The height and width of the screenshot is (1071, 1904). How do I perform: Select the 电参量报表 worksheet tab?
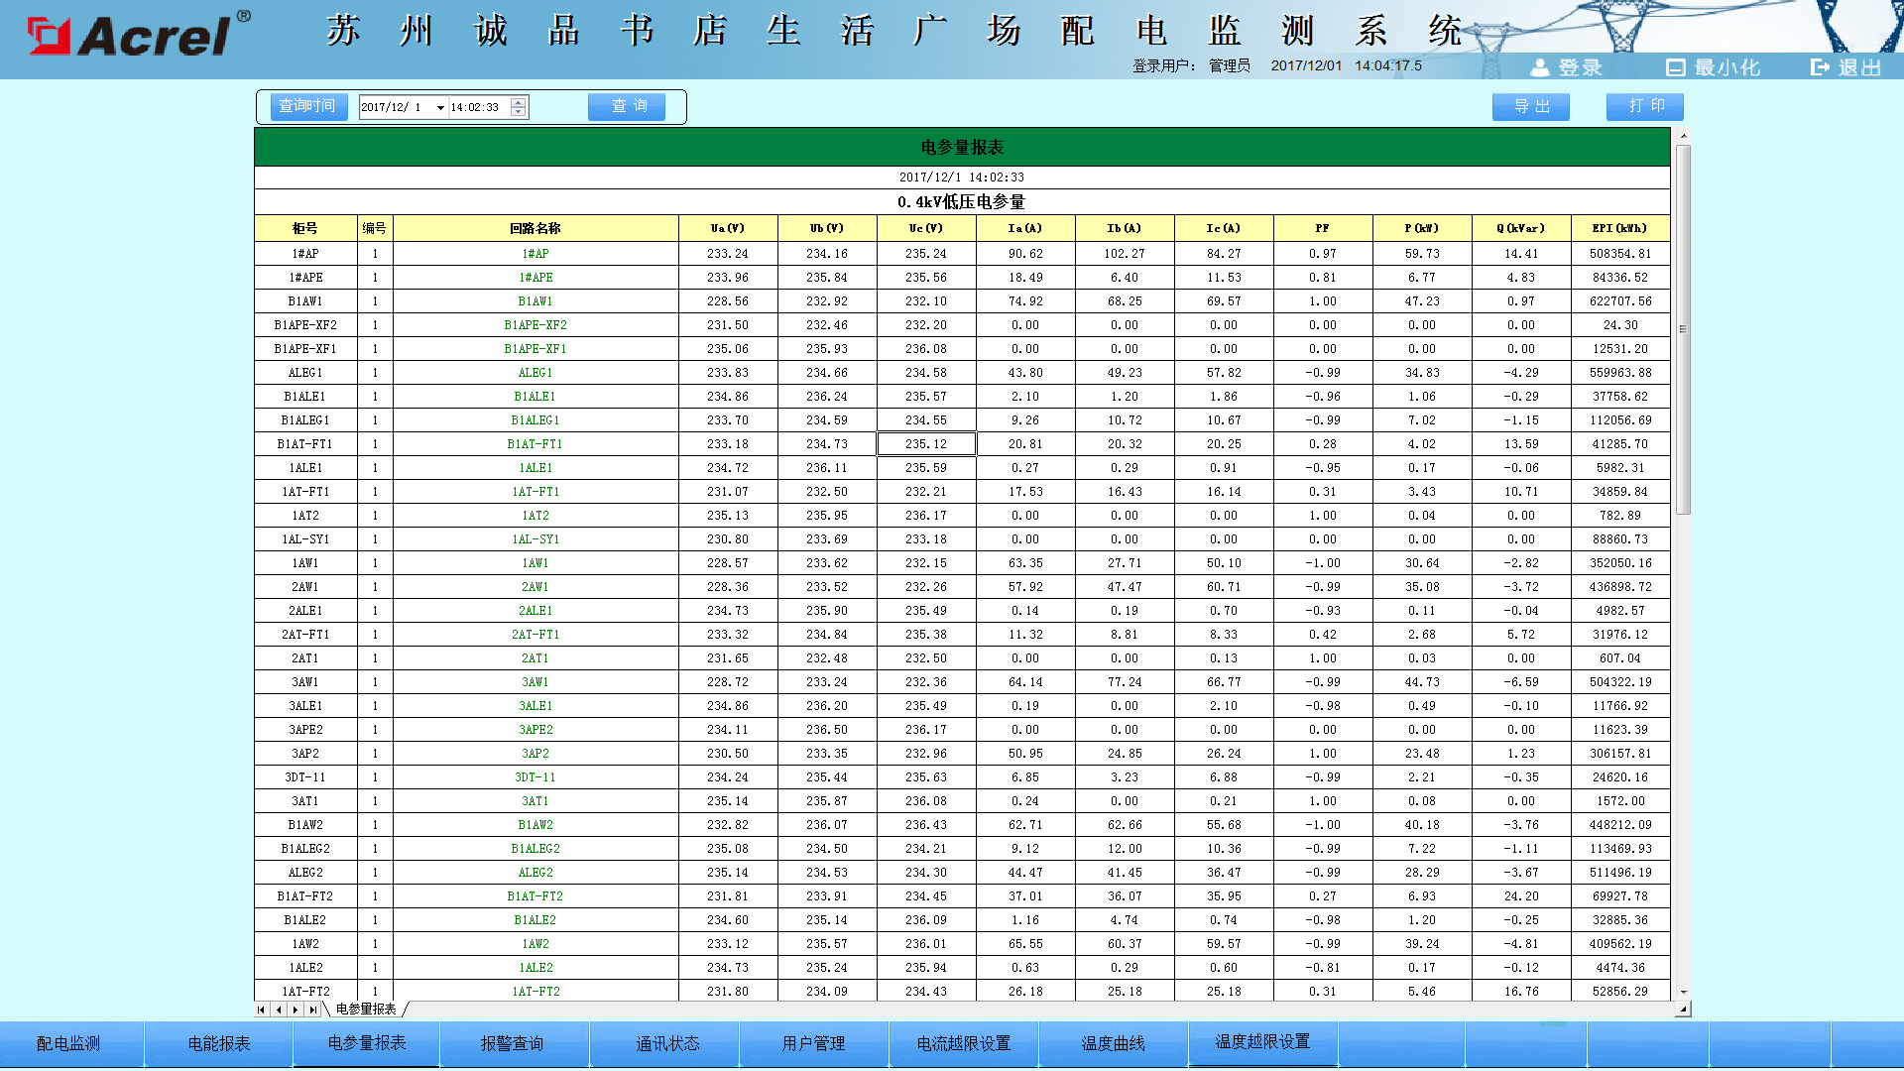[366, 1010]
